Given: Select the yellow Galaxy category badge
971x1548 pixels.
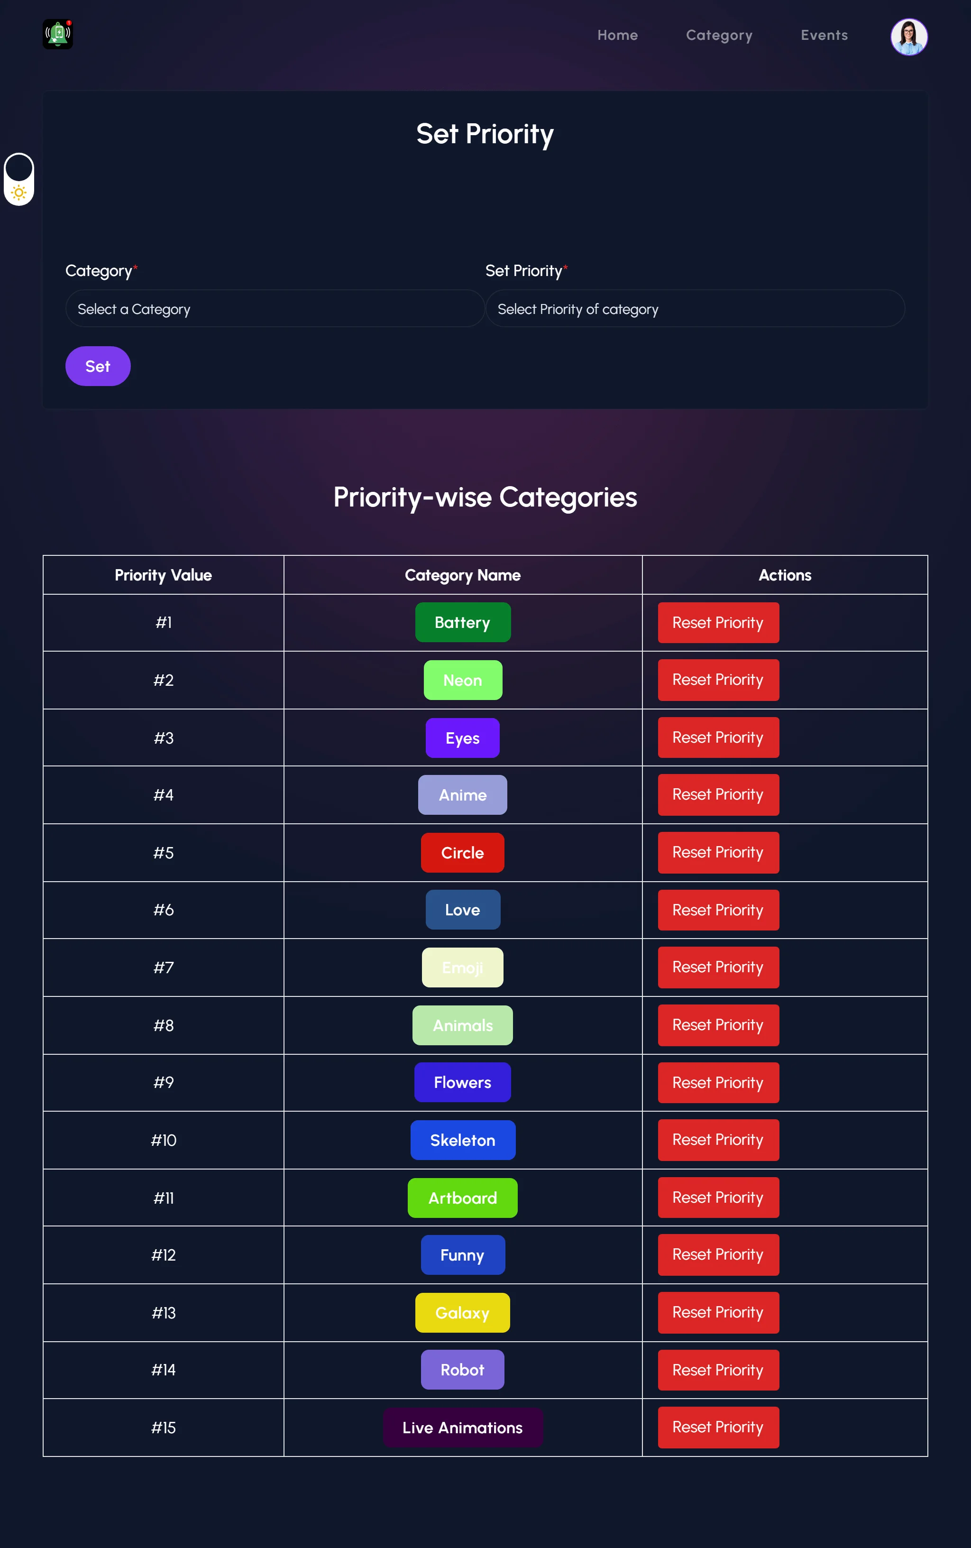Looking at the screenshot, I should (x=462, y=1312).
